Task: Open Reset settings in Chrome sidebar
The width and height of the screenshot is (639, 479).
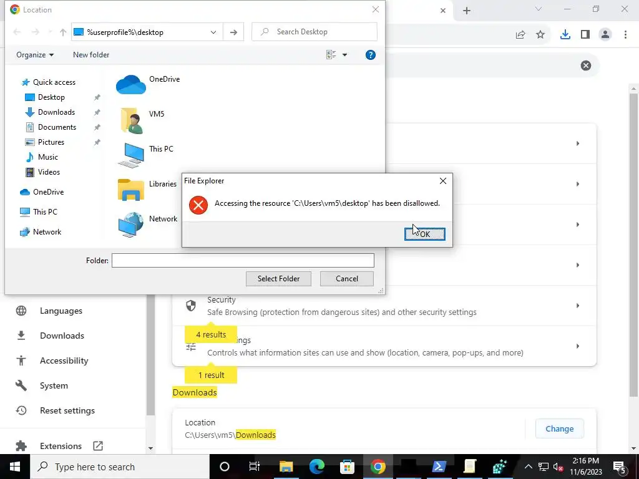Action: coord(67,410)
